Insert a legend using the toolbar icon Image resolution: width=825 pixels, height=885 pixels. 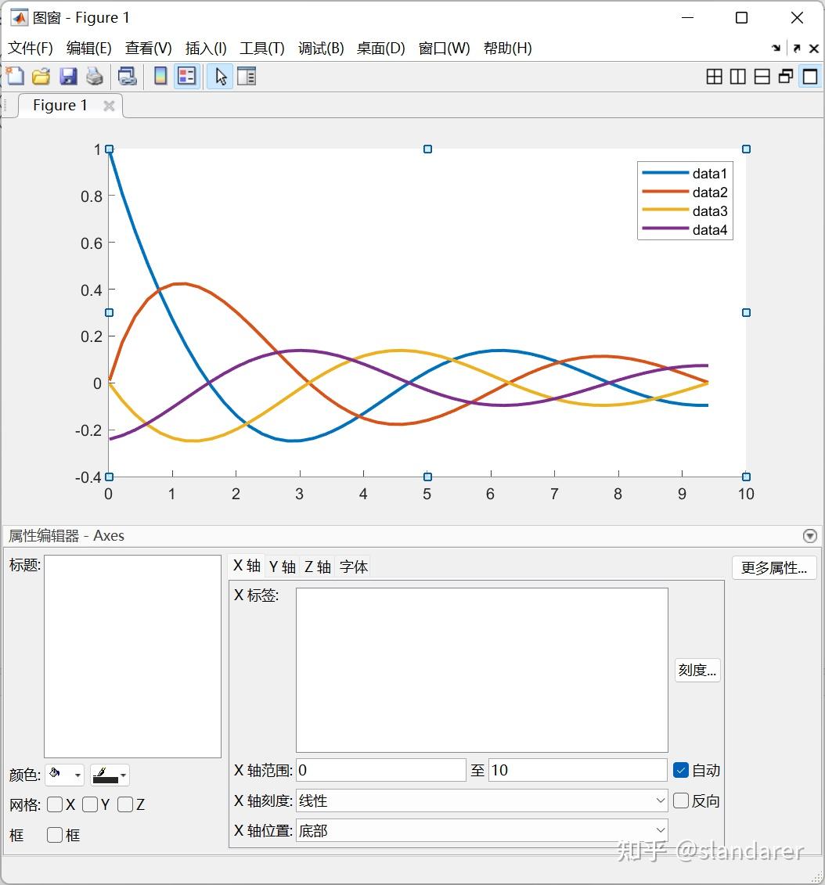pyautogui.click(x=186, y=76)
